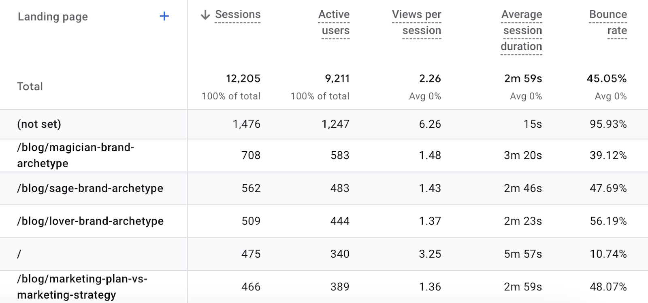Viewport: 648px width, 303px height.
Task: Select the (not set) landing page row
Action: click(x=39, y=124)
